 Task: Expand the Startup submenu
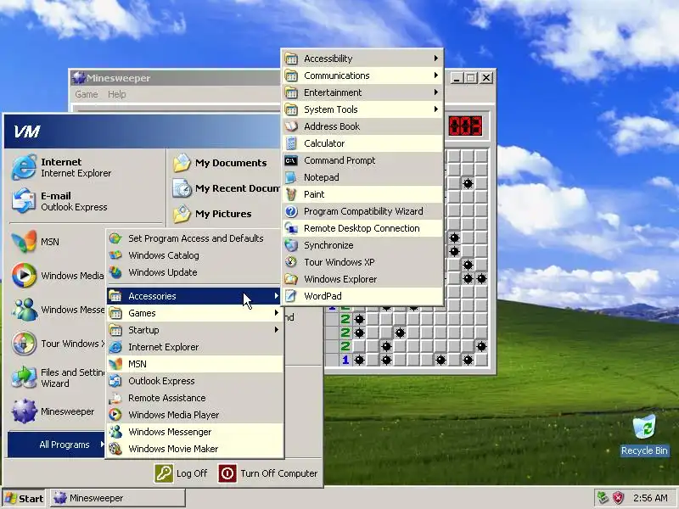click(x=194, y=330)
